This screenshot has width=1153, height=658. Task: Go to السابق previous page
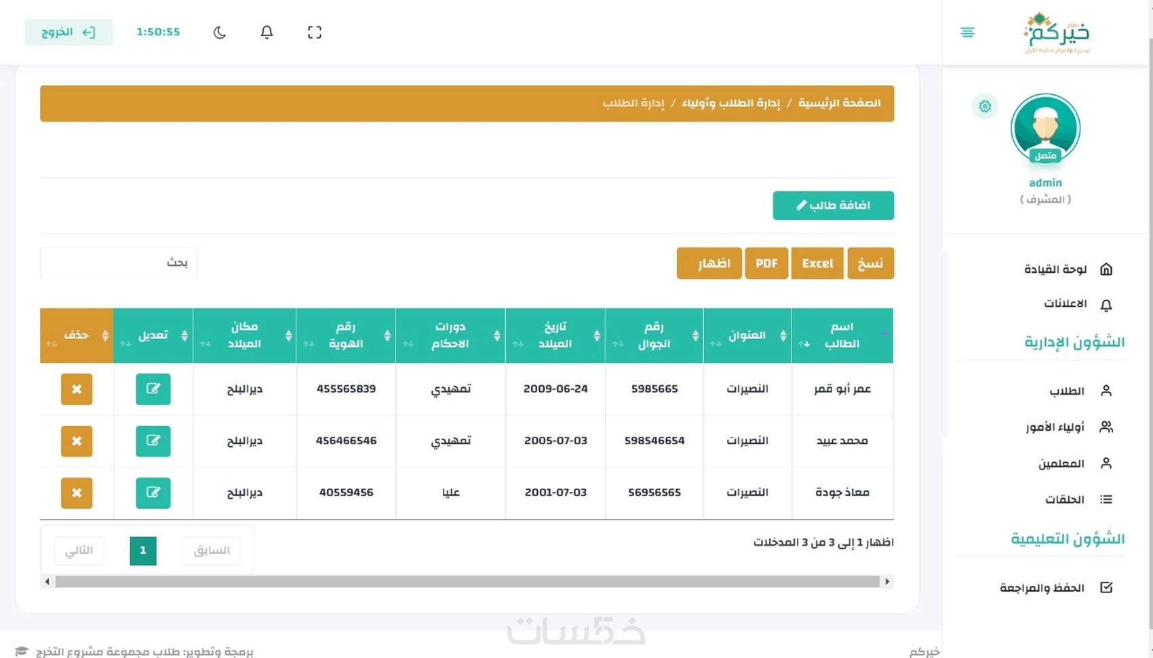[x=212, y=550]
